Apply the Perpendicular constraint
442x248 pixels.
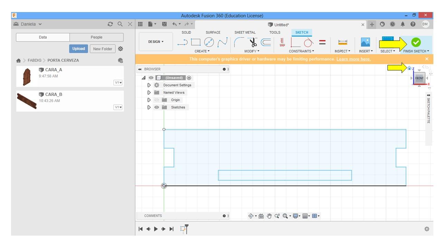pyautogui.click(x=296, y=42)
